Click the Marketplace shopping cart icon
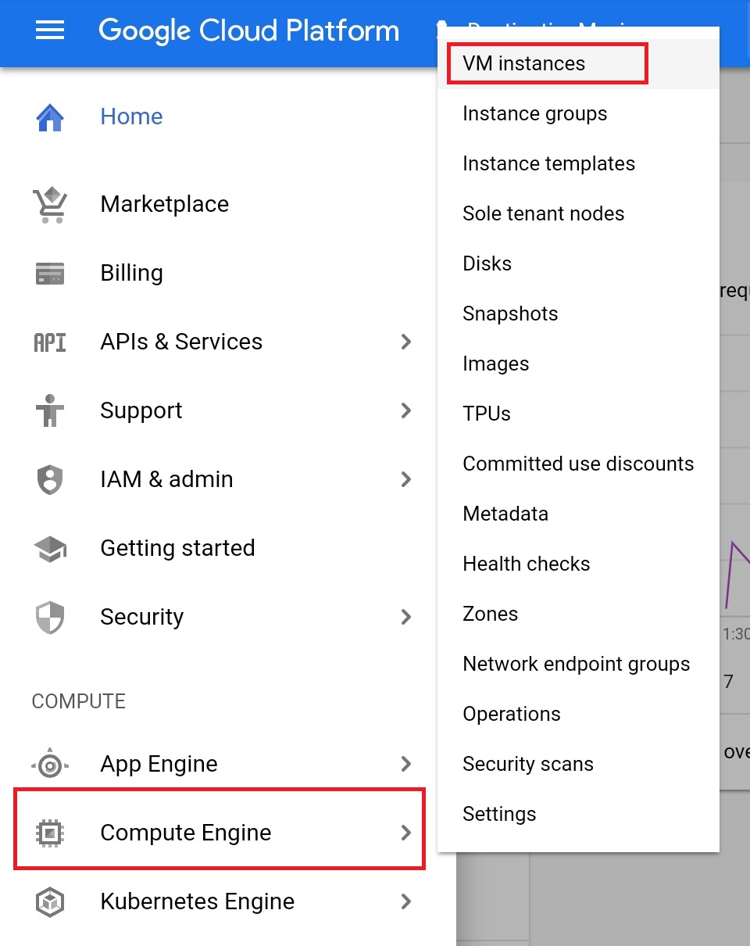750x946 pixels. pyautogui.click(x=50, y=205)
